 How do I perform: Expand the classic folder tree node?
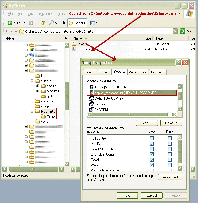click(37, 86)
